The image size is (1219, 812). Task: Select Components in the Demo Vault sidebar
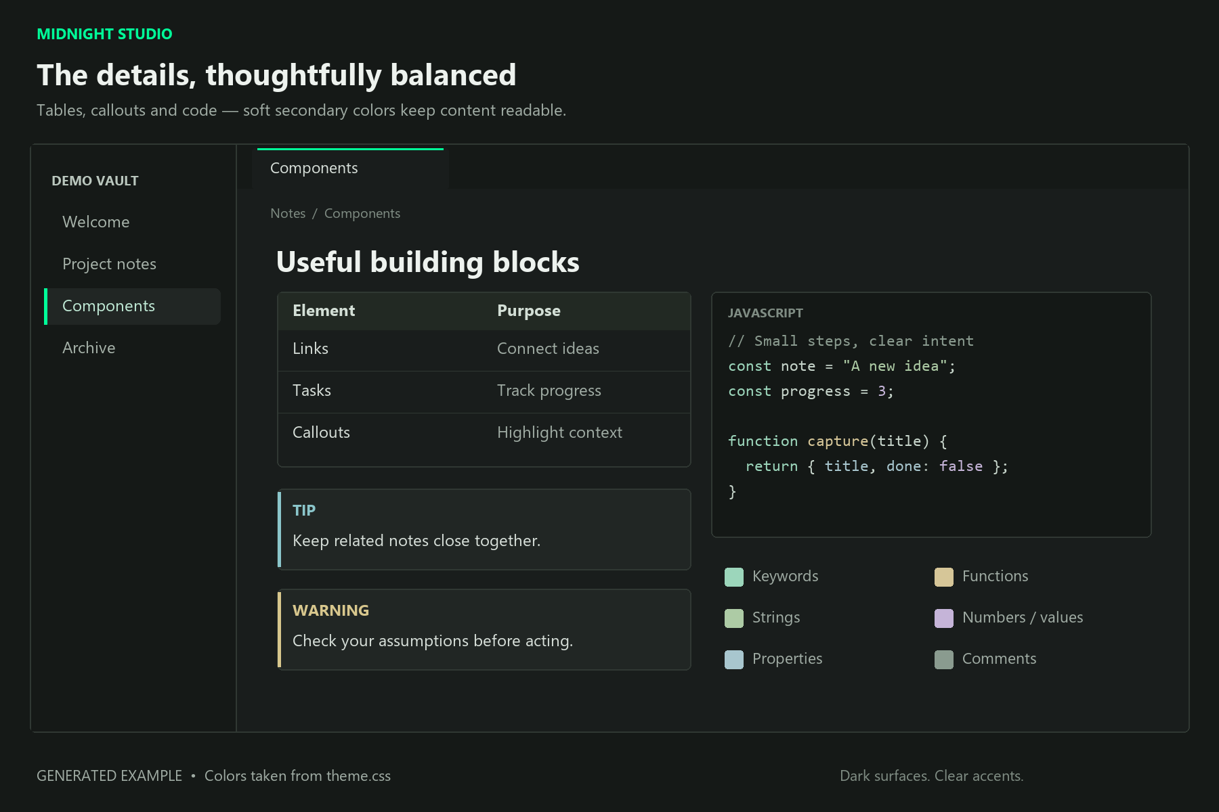click(133, 306)
